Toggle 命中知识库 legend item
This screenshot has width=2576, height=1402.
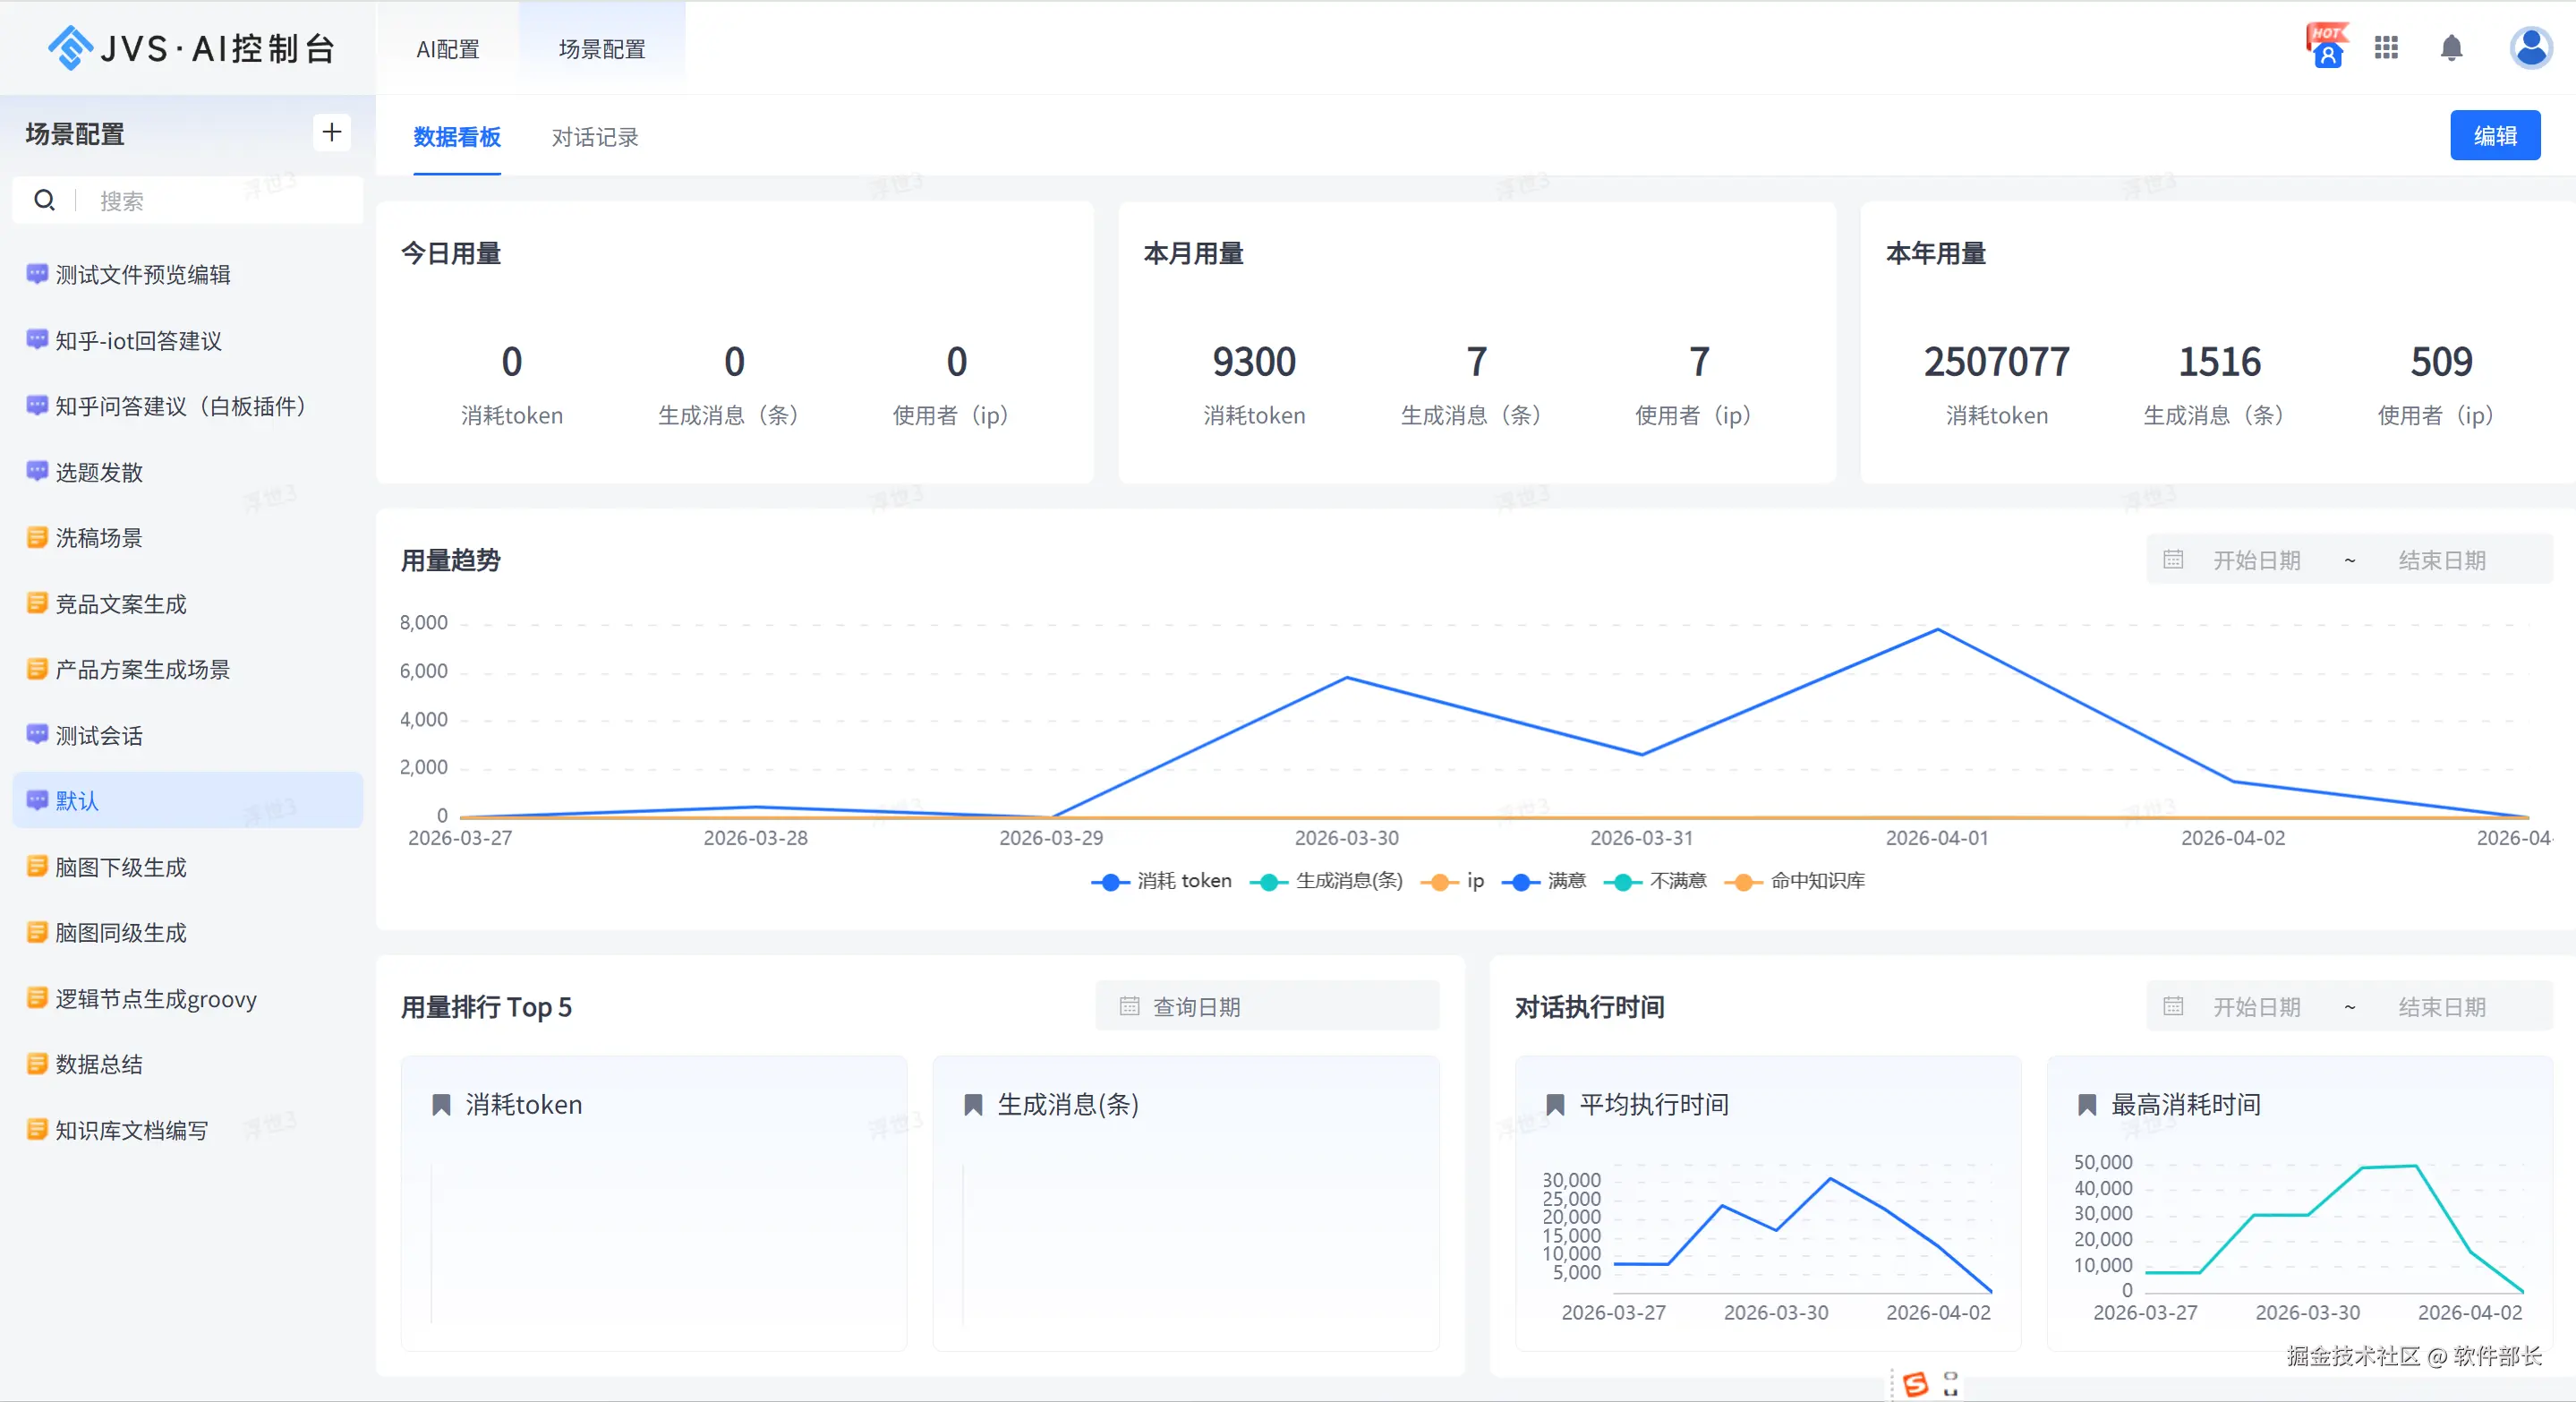pos(1817,881)
